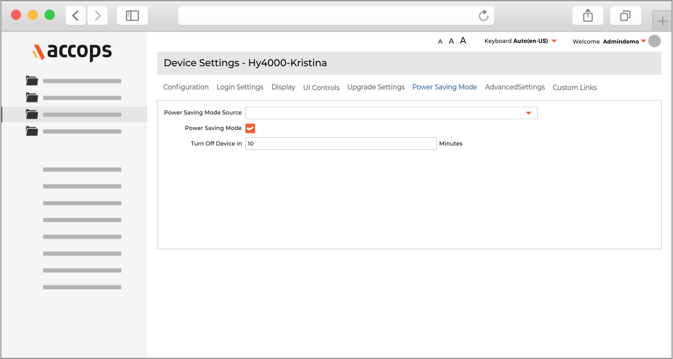Click the Share icon in the browser toolbar
The height and width of the screenshot is (359, 673).
coord(588,16)
